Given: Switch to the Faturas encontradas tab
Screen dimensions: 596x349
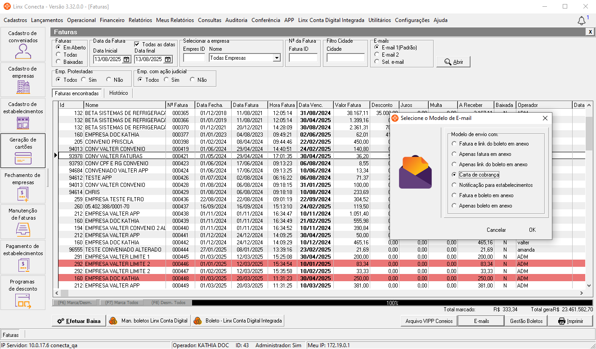Looking at the screenshot, I should [x=77, y=93].
